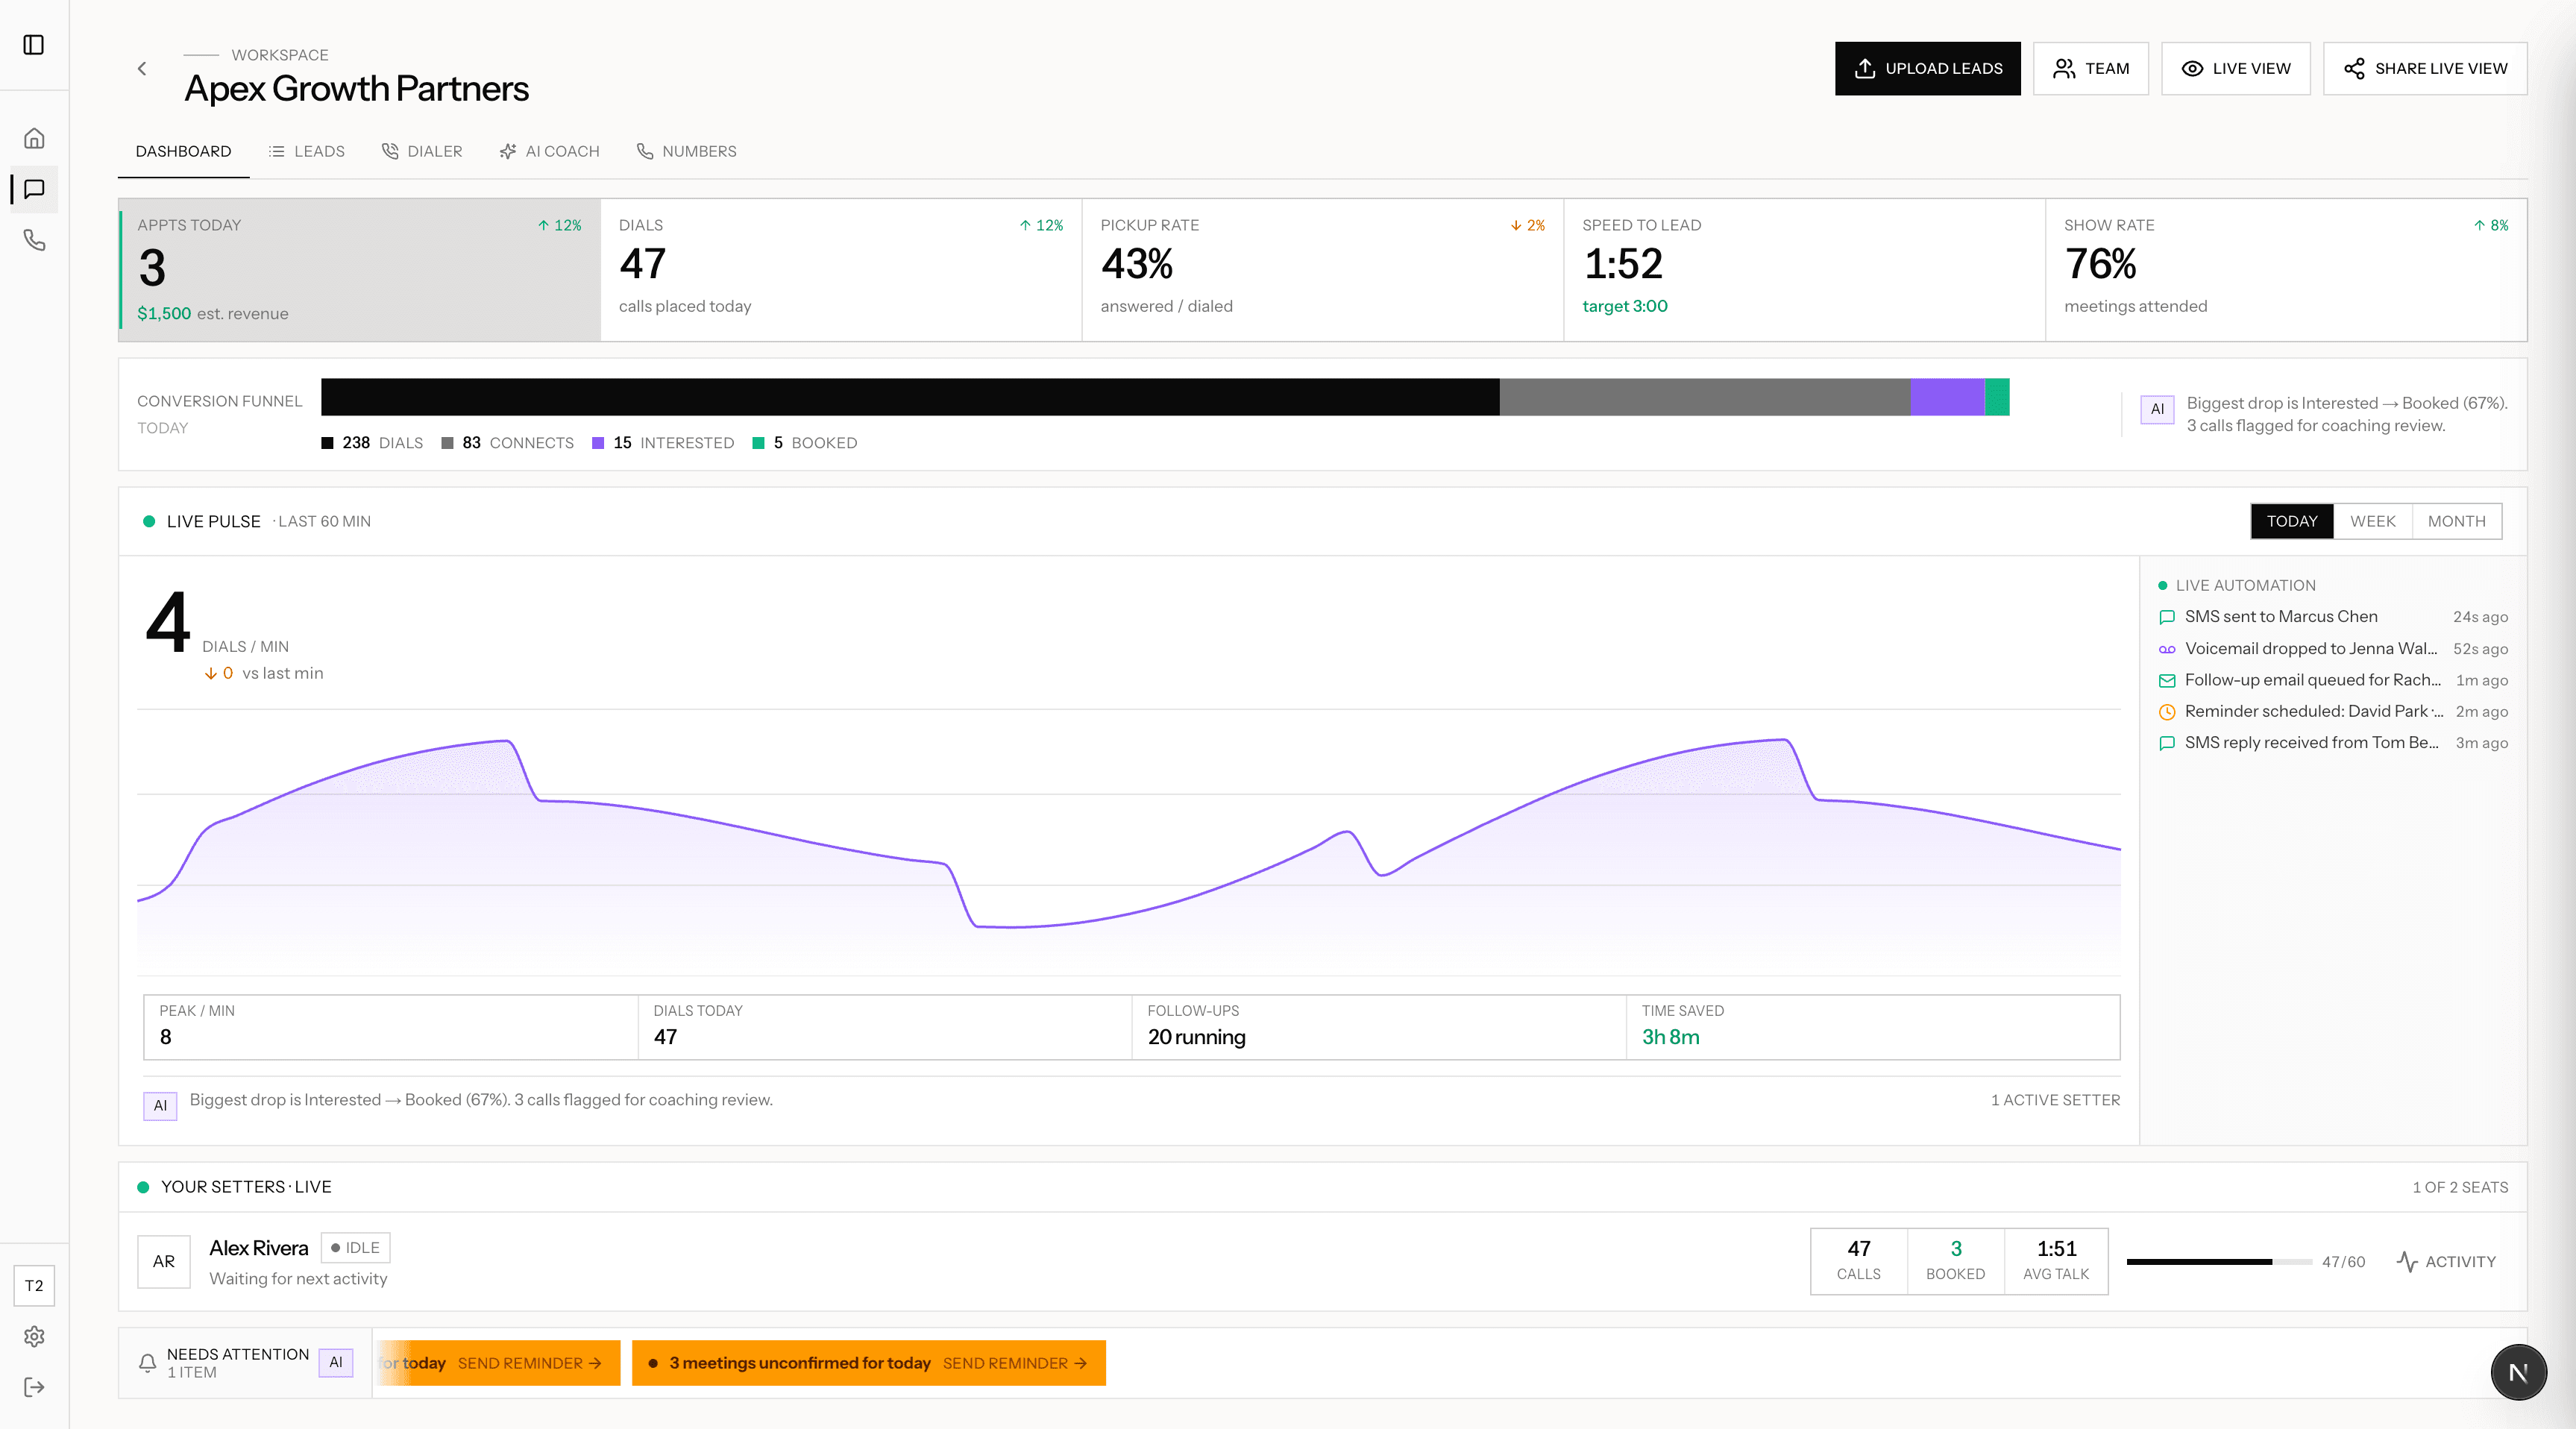2576x1429 pixels.
Task: Go back using the left chevron
Action: click(142, 69)
